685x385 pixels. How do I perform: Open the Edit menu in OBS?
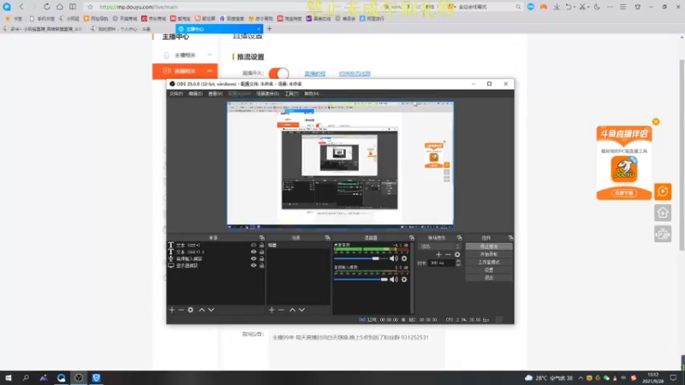coord(195,93)
